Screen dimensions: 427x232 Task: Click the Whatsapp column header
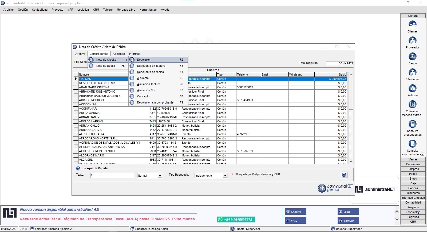(301, 74)
